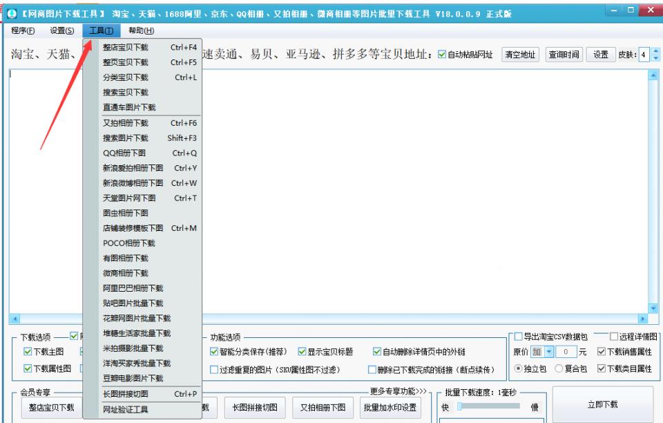Open 批量加水印设置
663x423 pixels.
click(x=389, y=407)
